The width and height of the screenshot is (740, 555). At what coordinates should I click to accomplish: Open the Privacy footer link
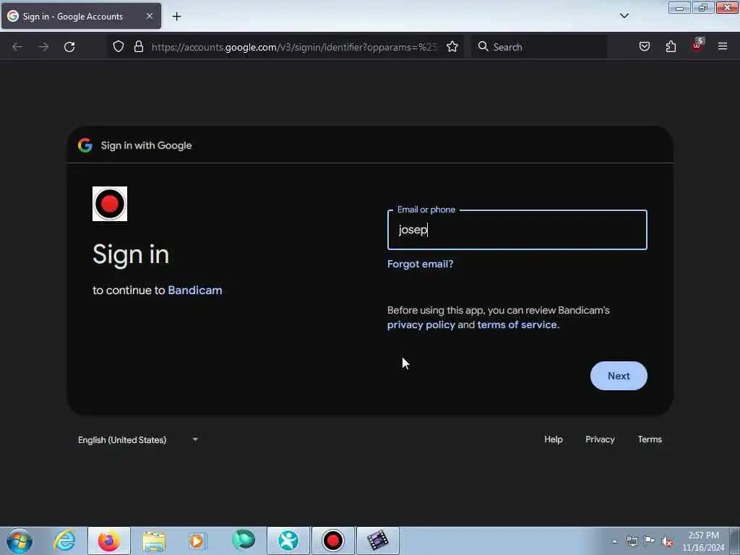tap(600, 439)
